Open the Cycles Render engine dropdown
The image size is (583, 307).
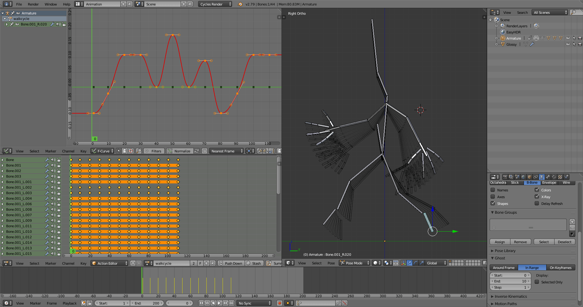point(215,4)
